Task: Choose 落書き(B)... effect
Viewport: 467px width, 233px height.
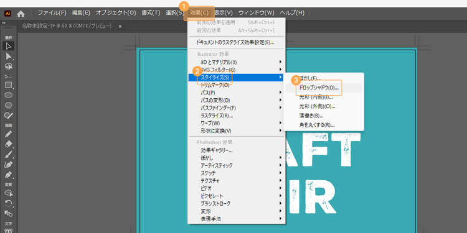Action: (324, 116)
